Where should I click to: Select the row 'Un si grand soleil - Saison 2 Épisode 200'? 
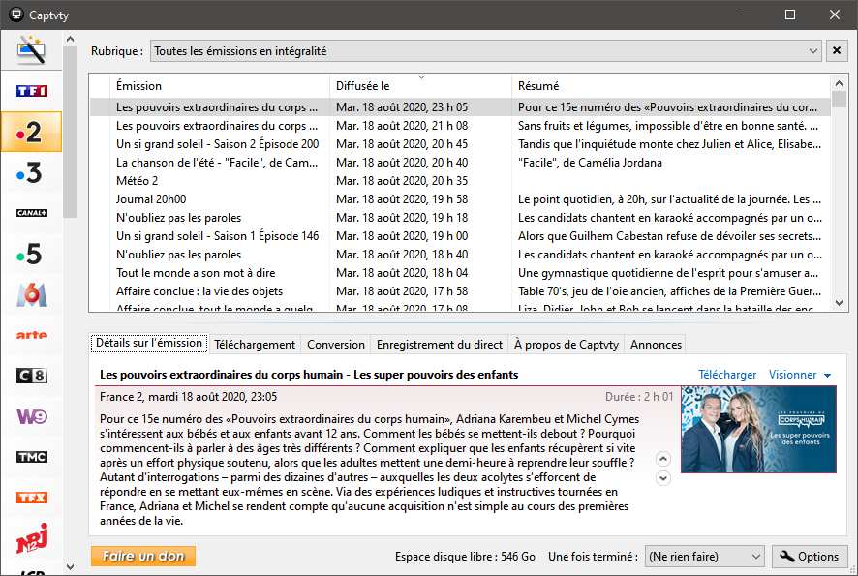(460, 144)
